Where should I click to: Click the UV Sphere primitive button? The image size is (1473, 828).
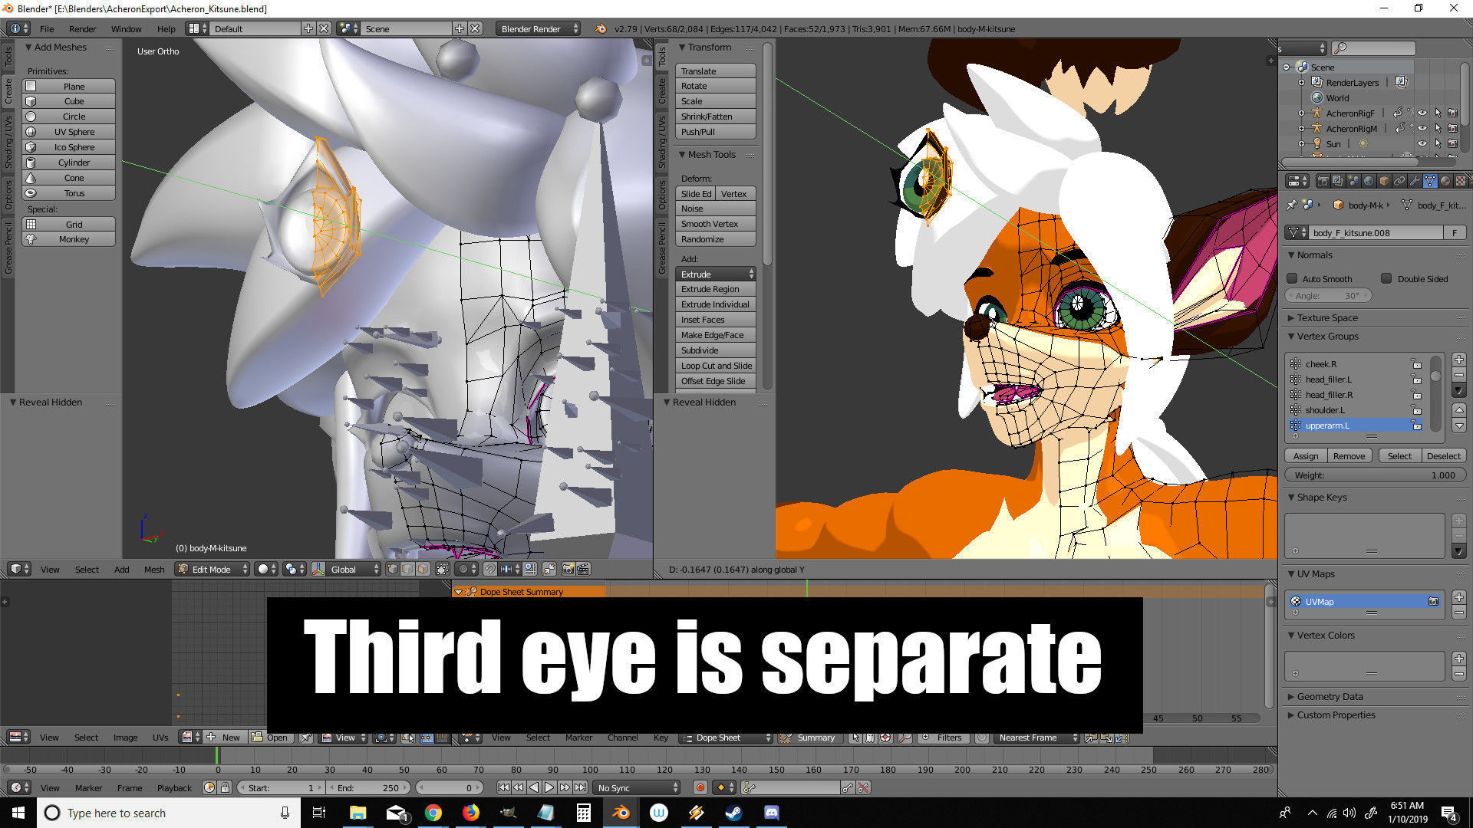point(69,132)
